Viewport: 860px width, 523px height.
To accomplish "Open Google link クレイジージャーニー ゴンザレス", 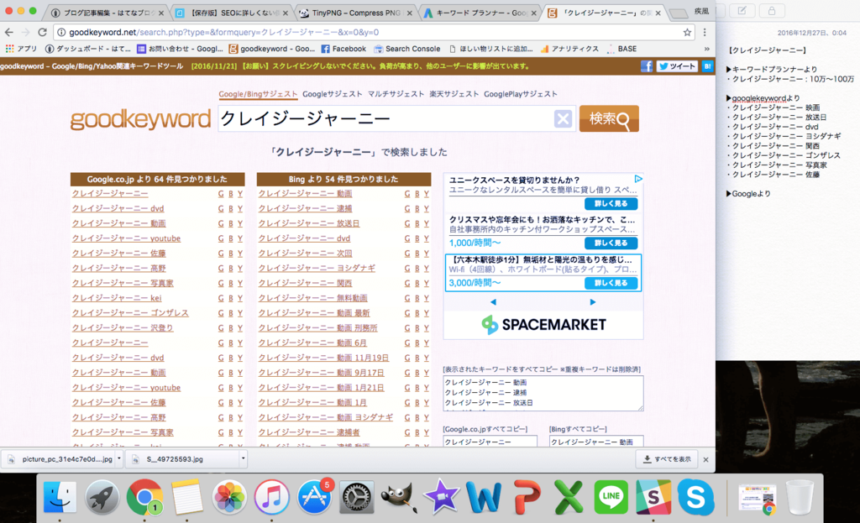I will click(130, 312).
